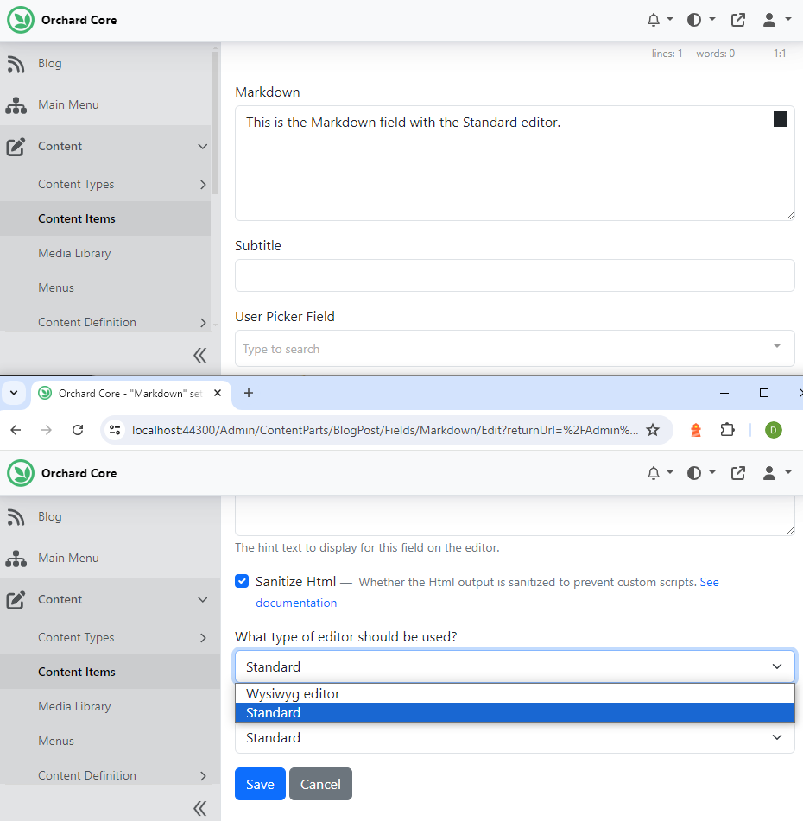
Task: Close the Orchard Core browser tab
Action: tap(218, 393)
